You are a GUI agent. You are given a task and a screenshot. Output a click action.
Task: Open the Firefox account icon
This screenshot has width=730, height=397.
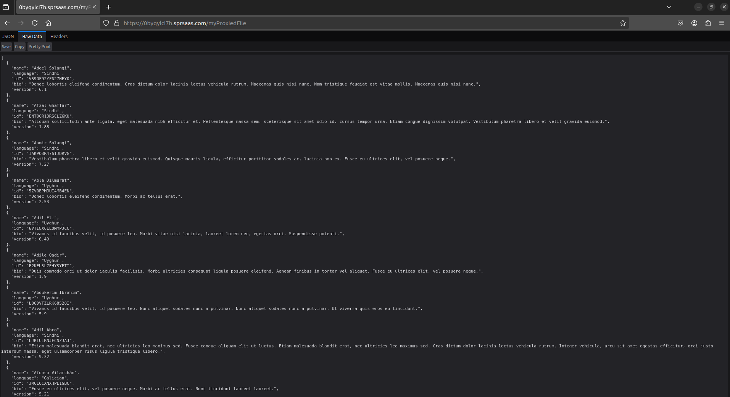coord(694,23)
